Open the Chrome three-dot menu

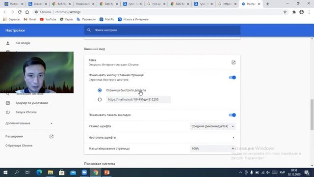pyautogui.click(x=309, y=12)
